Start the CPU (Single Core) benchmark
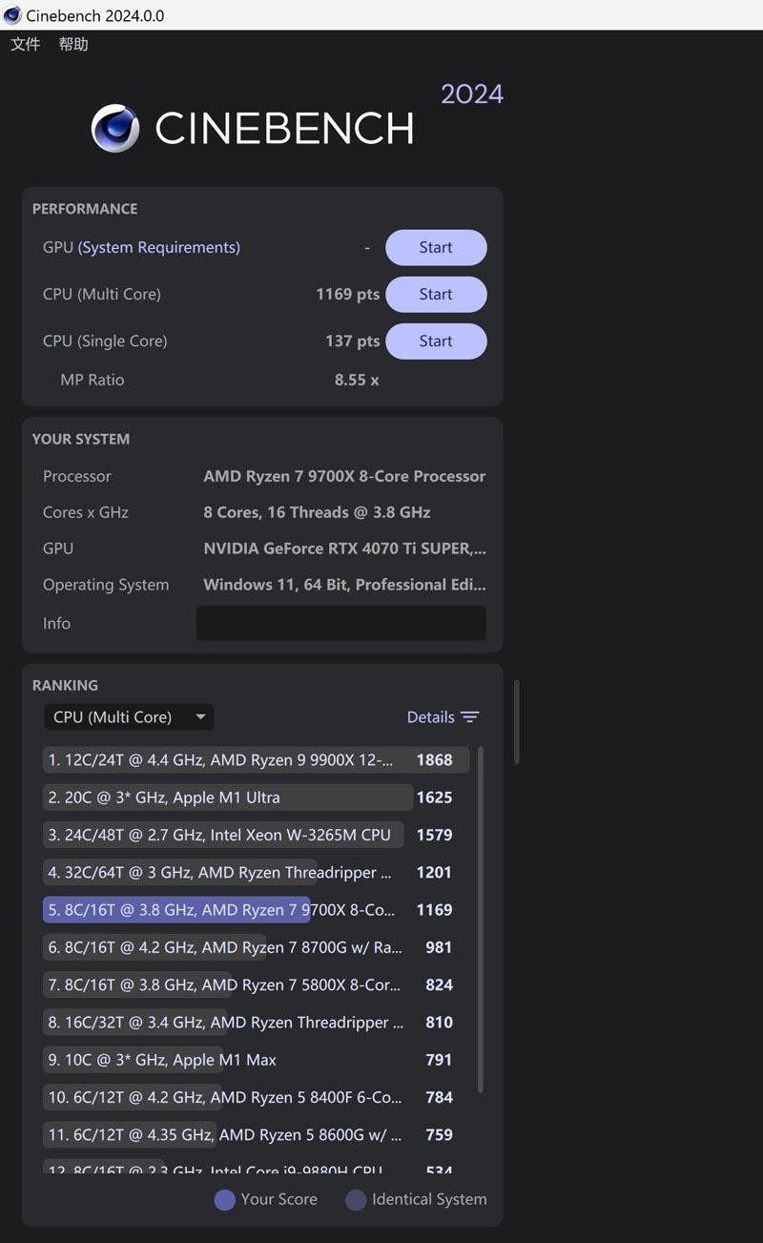The image size is (763, 1243). point(436,341)
